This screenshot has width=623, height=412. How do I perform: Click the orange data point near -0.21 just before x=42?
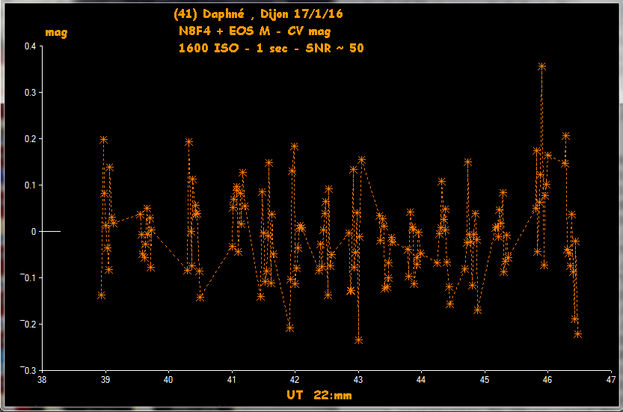tap(290, 328)
